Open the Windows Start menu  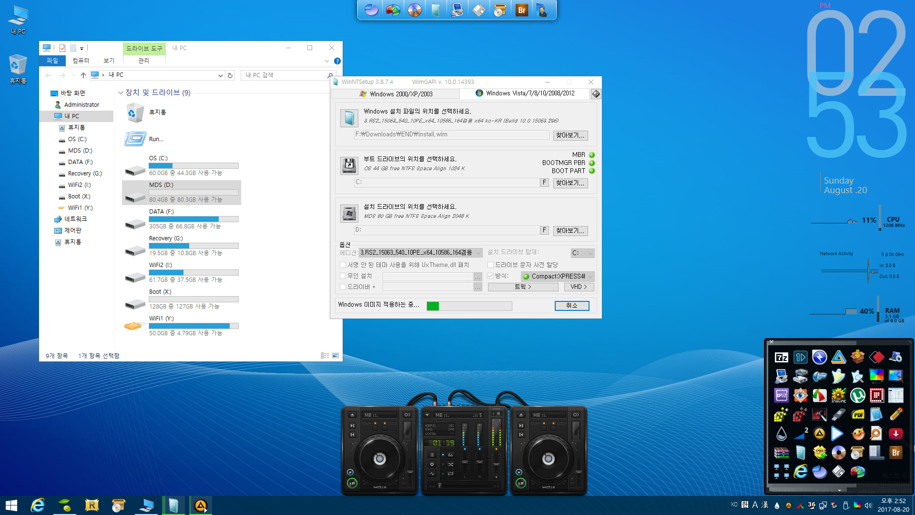click(11, 505)
